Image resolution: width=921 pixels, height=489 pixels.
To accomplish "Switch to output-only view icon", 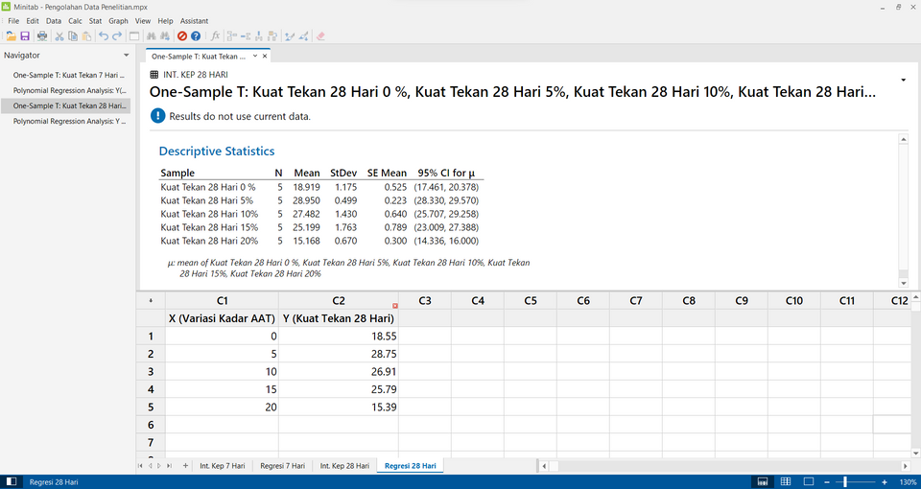I will pos(808,482).
